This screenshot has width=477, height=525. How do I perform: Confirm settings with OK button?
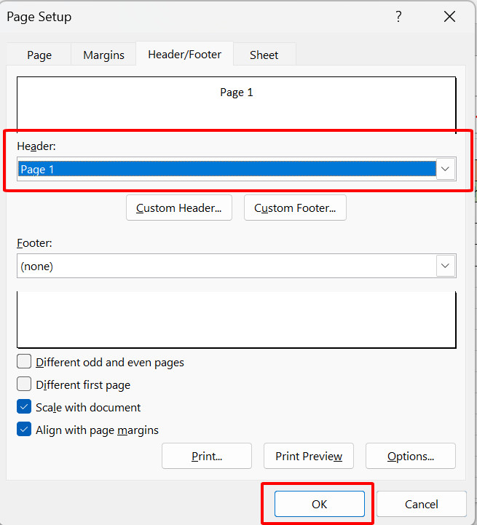(x=319, y=504)
